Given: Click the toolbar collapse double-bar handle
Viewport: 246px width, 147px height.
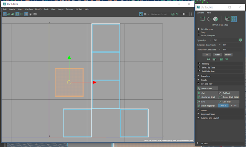Looking at the screenshot, I should (x=191, y=14).
